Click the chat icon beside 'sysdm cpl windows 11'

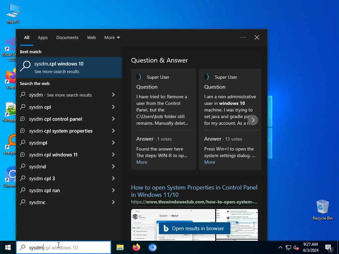[x=23, y=154]
